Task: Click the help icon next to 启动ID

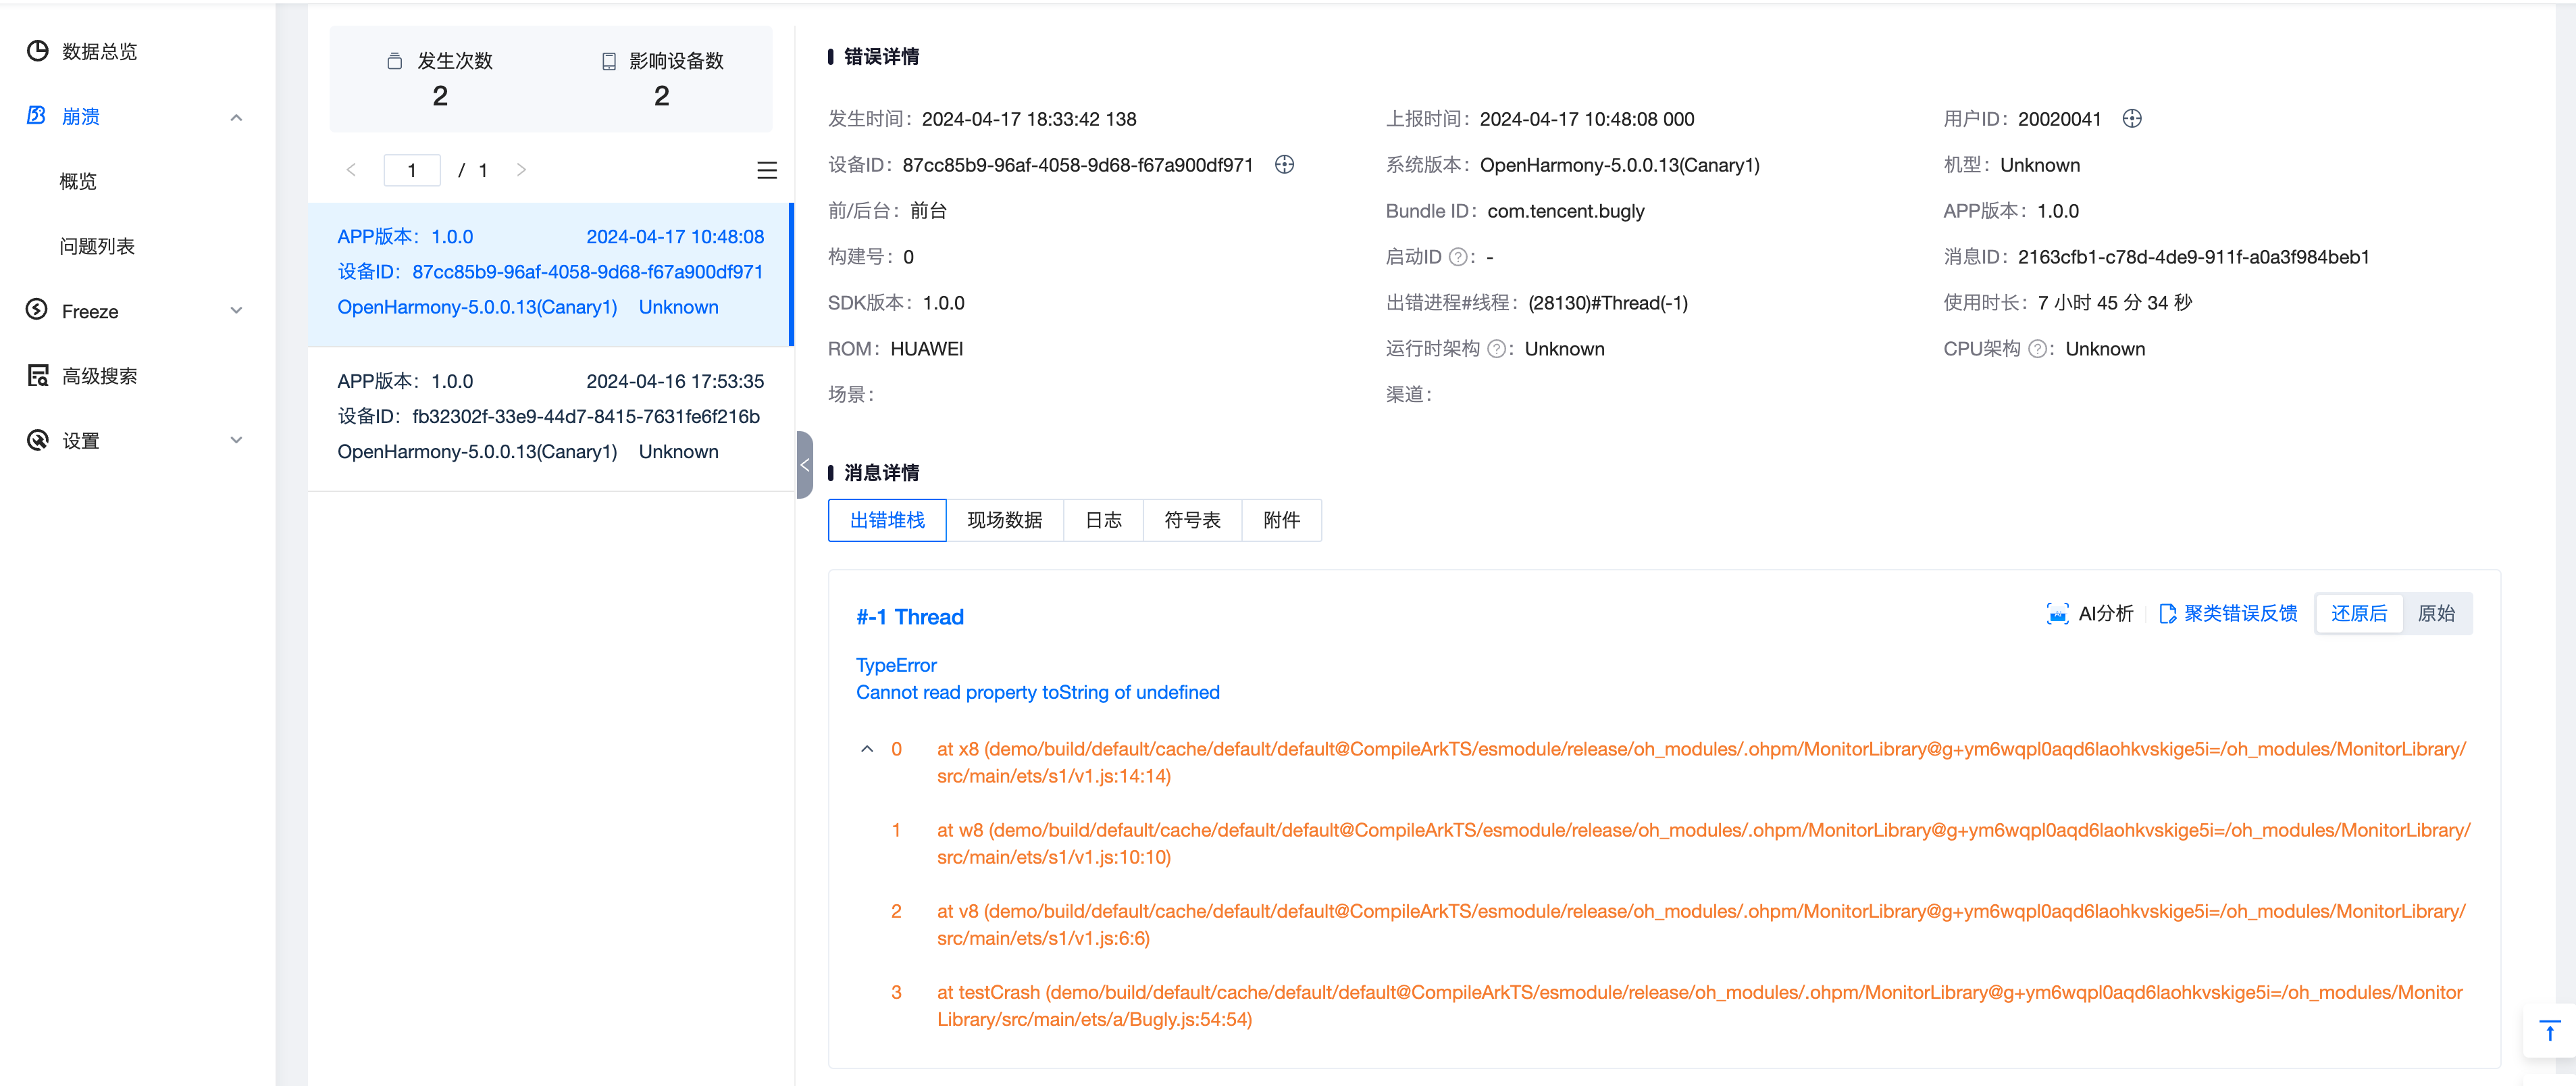Action: coord(1458,257)
